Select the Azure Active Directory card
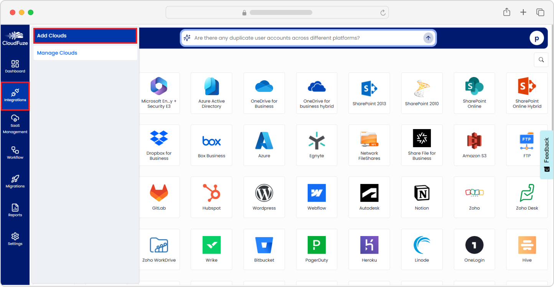554x287 pixels. point(211,93)
